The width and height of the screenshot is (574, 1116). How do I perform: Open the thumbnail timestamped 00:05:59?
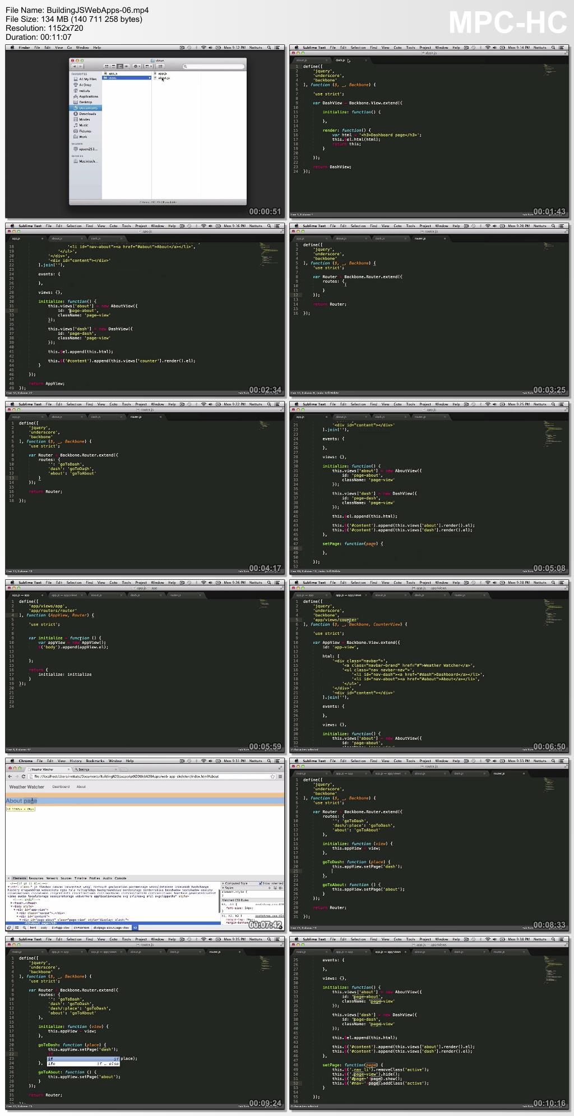pos(145,666)
